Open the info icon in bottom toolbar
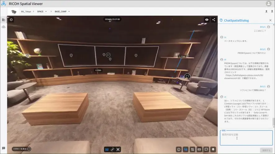Image resolution: width=275 pixels, height=154 pixels. [179, 149]
